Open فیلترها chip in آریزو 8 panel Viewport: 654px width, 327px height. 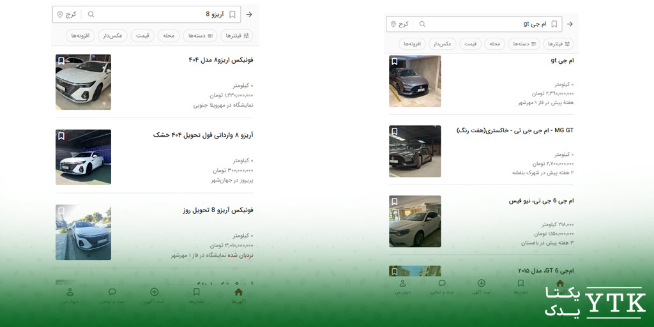click(x=236, y=36)
